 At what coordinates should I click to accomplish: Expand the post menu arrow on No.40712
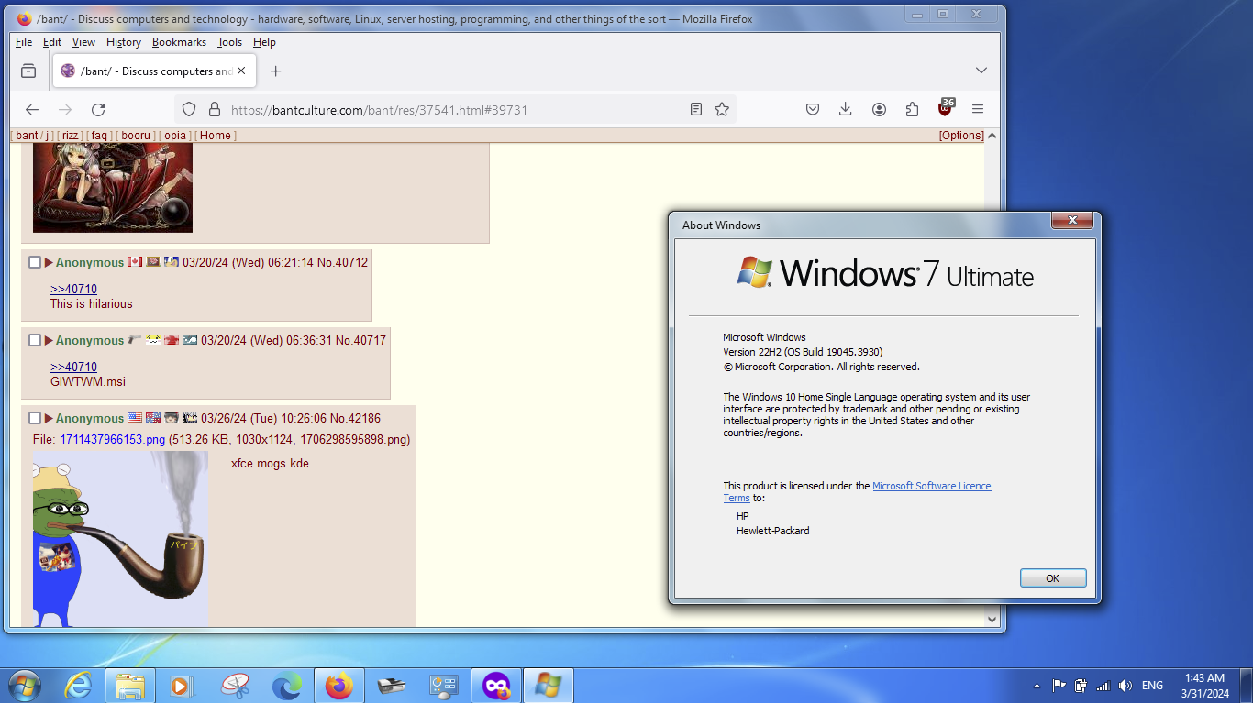[49, 263]
